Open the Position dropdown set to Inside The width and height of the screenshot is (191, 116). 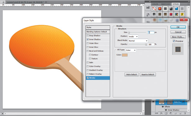(x=133, y=37)
